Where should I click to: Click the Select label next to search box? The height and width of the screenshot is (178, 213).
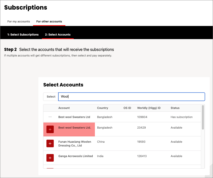click(51, 97)
